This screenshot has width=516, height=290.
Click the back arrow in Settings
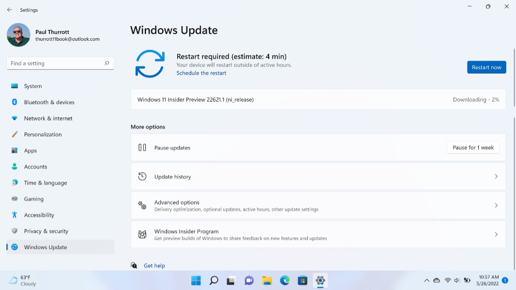tap(10, 10)
